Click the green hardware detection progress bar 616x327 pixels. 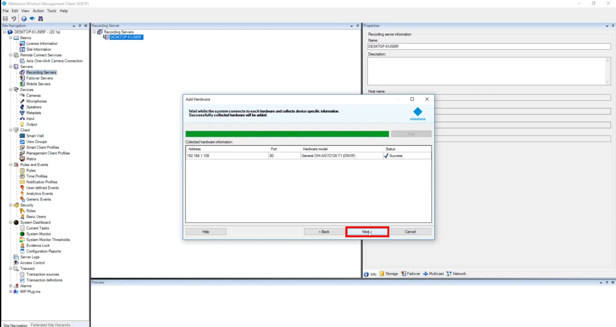pyautogui.click(x=287, y=134)
